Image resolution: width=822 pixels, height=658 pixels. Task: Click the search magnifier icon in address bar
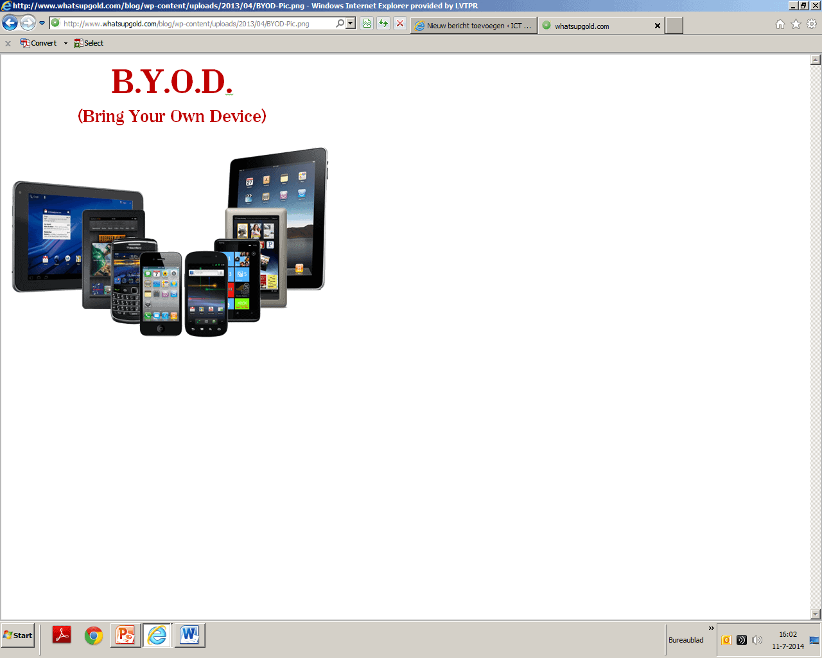tap(340, 23)
